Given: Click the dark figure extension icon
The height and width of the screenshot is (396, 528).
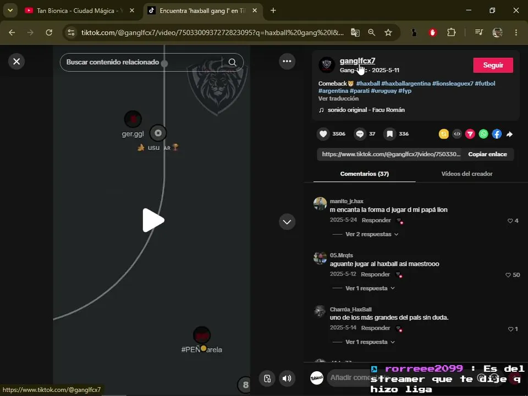Looking at the screenshot, I should click(414, 32).
